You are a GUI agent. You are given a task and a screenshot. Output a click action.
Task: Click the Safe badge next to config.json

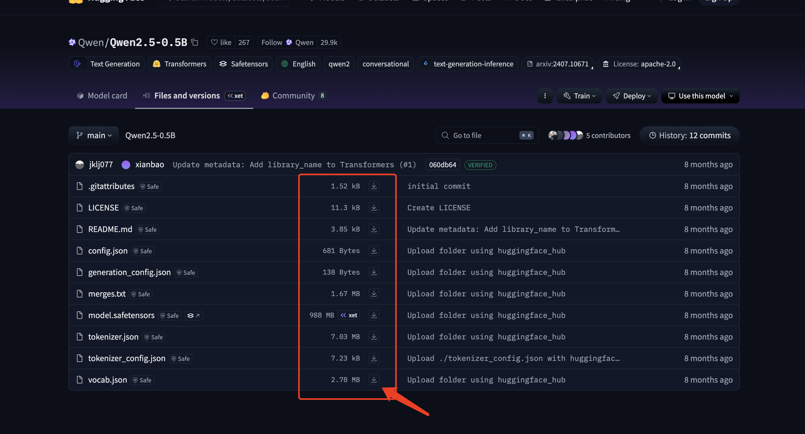coord(143,251)
